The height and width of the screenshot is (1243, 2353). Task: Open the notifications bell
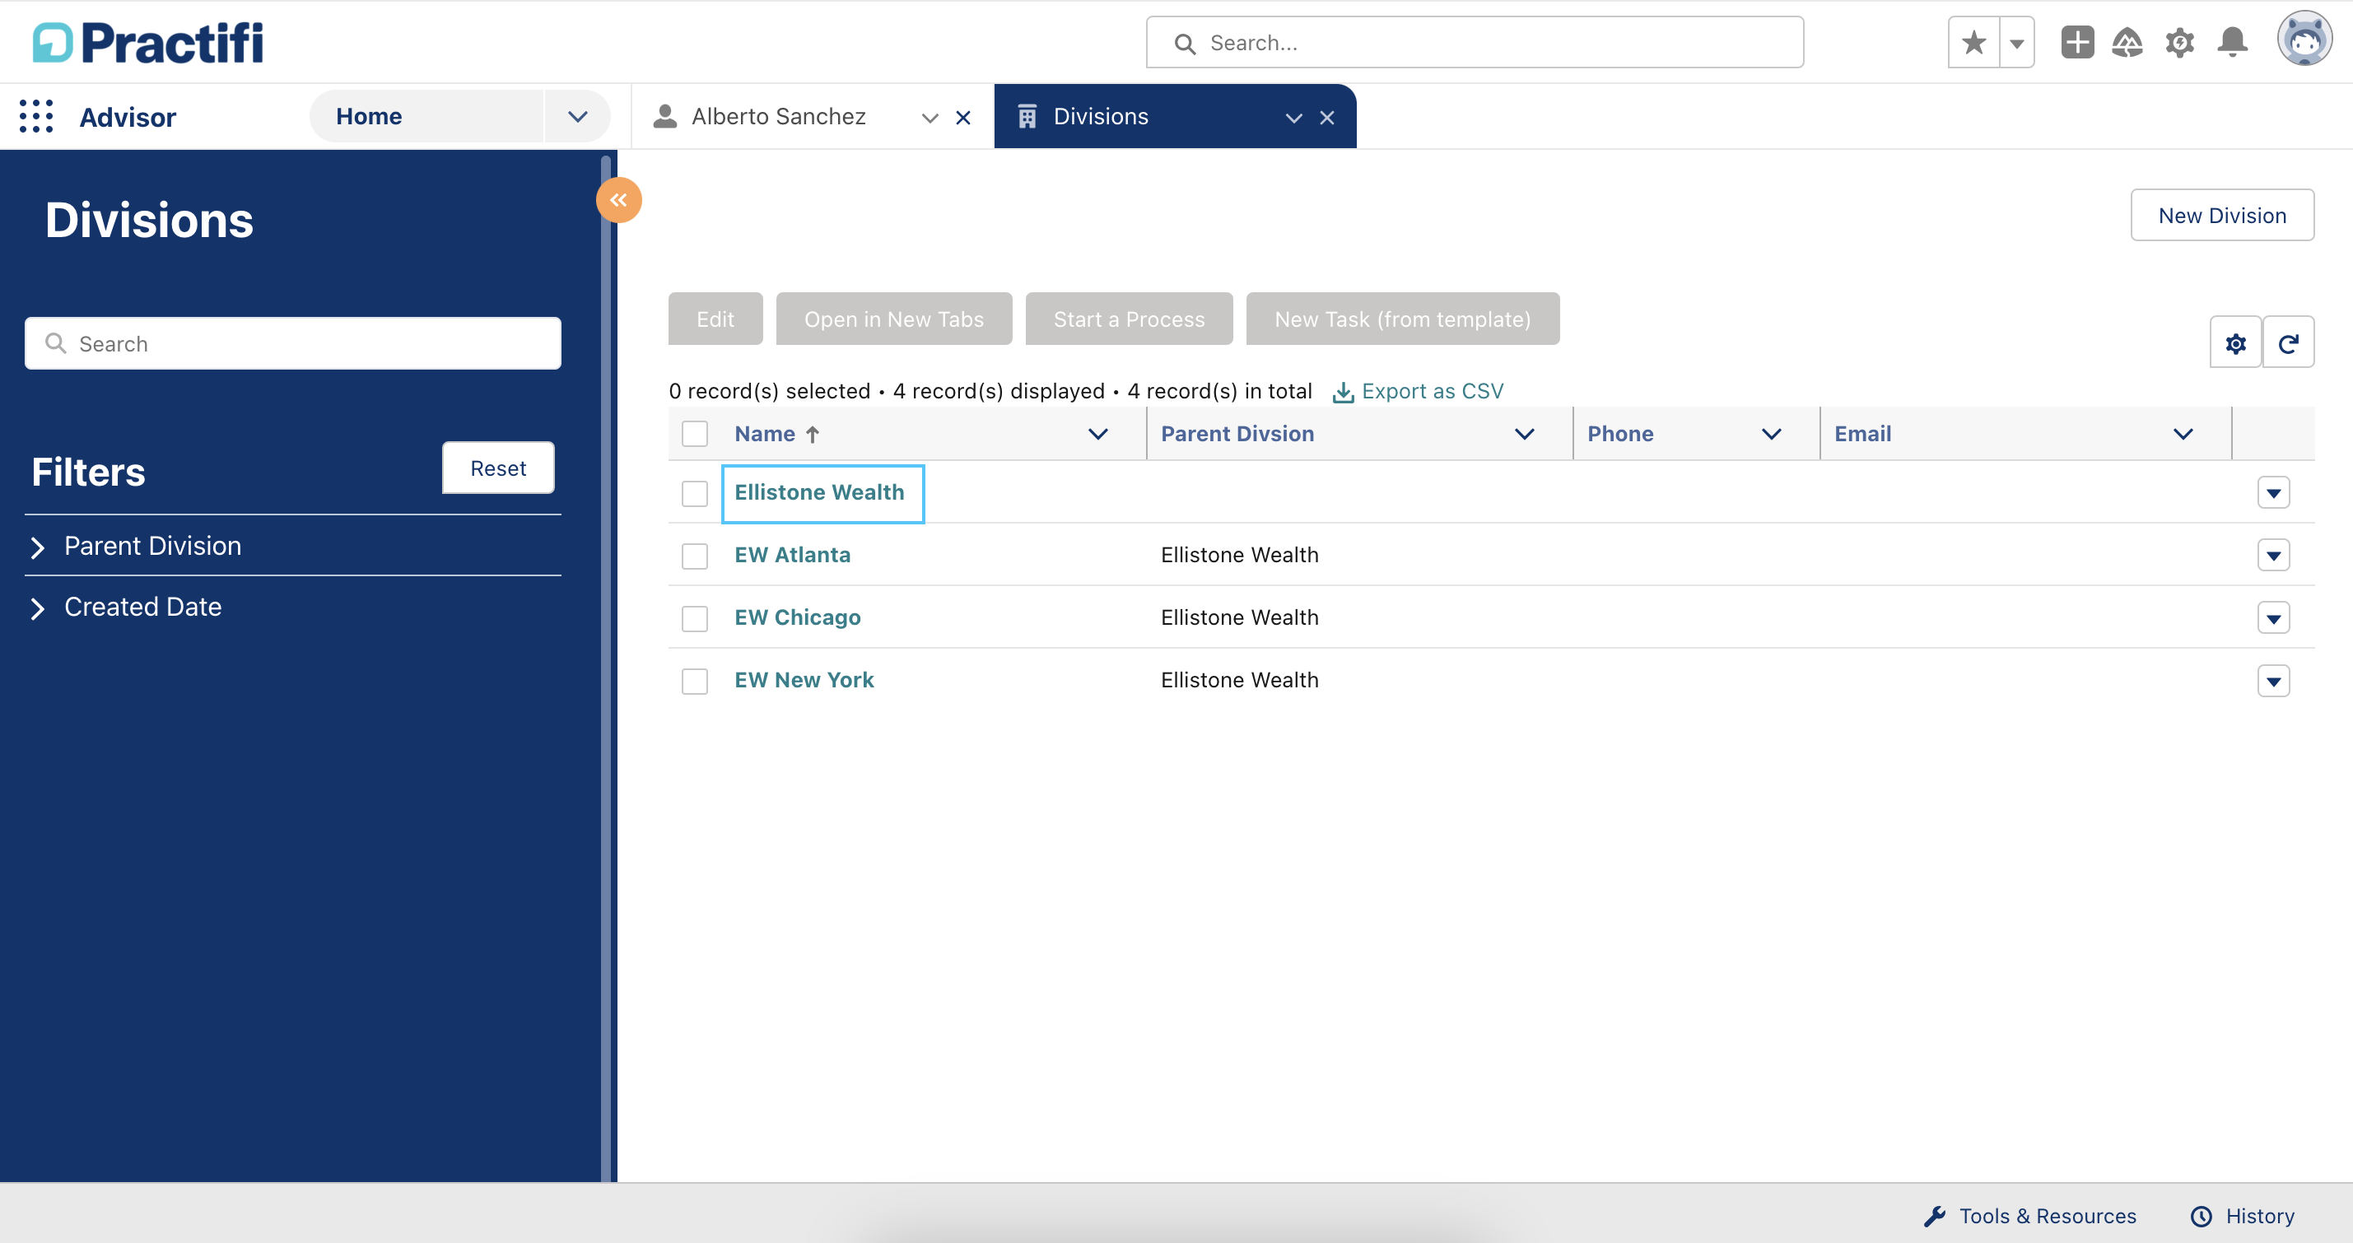click(2233, 42)
